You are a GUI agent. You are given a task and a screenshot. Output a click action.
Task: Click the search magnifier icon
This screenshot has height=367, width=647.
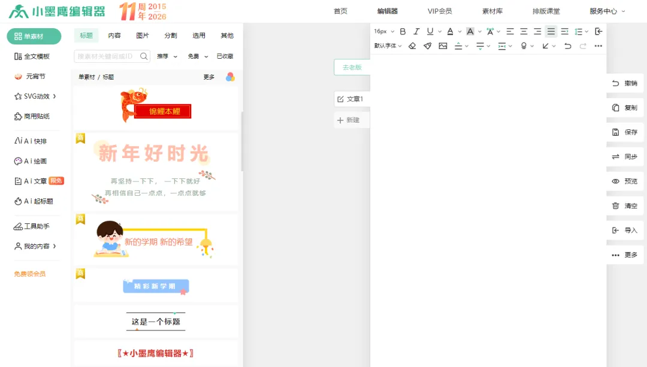click(144, 56)
